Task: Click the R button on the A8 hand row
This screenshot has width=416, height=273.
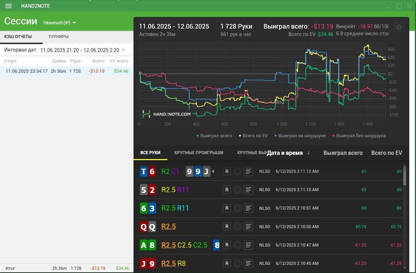Action: pos(227,245)
